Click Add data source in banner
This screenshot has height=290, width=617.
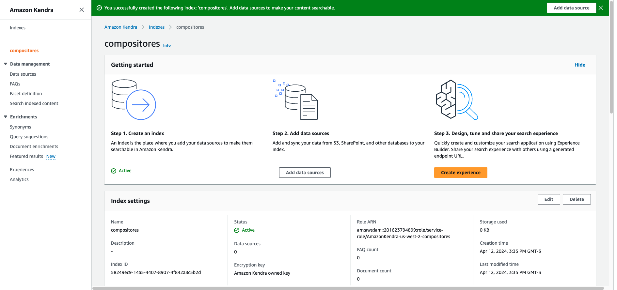tap(571, 8)
